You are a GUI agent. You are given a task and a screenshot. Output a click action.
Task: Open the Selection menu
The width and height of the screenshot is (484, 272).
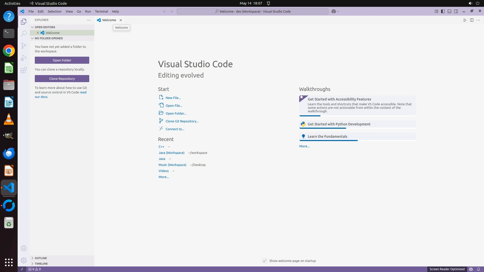pos(54,11)
